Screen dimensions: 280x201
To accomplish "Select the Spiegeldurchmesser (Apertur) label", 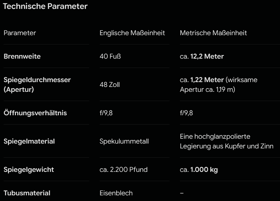I will [x=37, y=85].
